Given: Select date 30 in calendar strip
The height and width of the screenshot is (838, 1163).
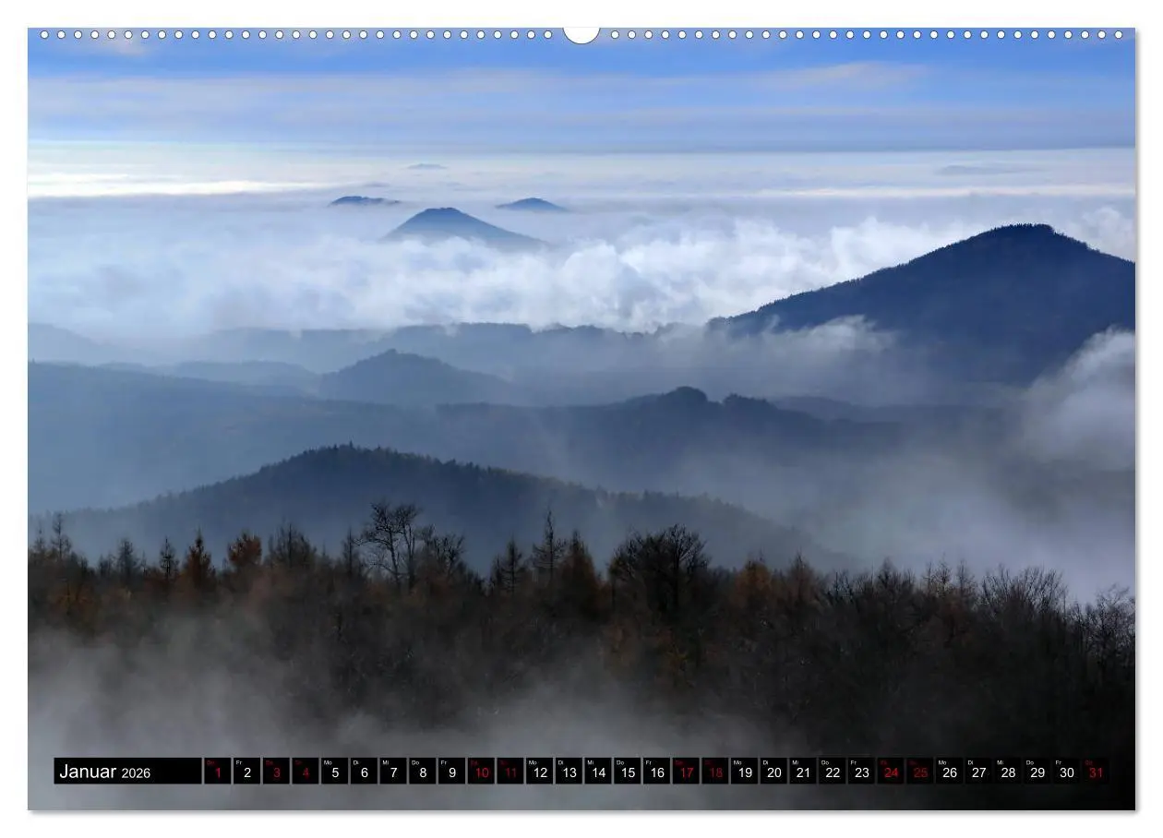Looking at the screenshot, I should coord(1066,772).
